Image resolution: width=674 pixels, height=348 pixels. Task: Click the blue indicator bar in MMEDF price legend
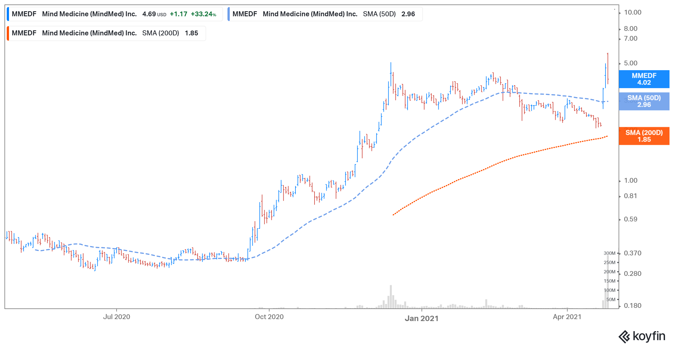tap(8, 13)
